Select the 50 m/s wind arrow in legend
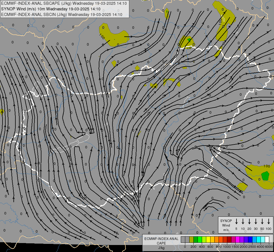The width and height of the screenshot is (274, 252). pyautogui.click(x=262, y=221)
